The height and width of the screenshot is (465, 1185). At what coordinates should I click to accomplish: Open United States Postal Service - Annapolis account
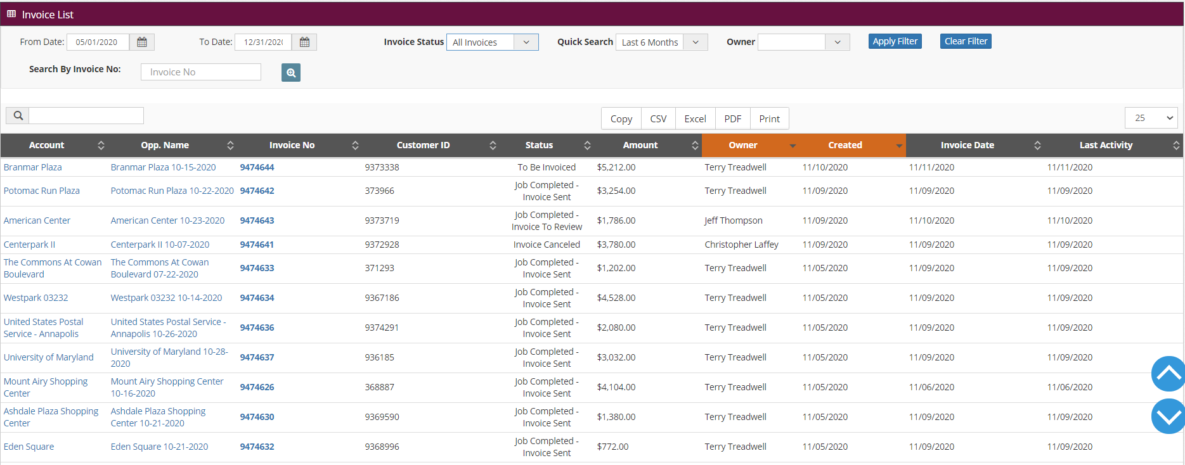(x=44, y=328)
